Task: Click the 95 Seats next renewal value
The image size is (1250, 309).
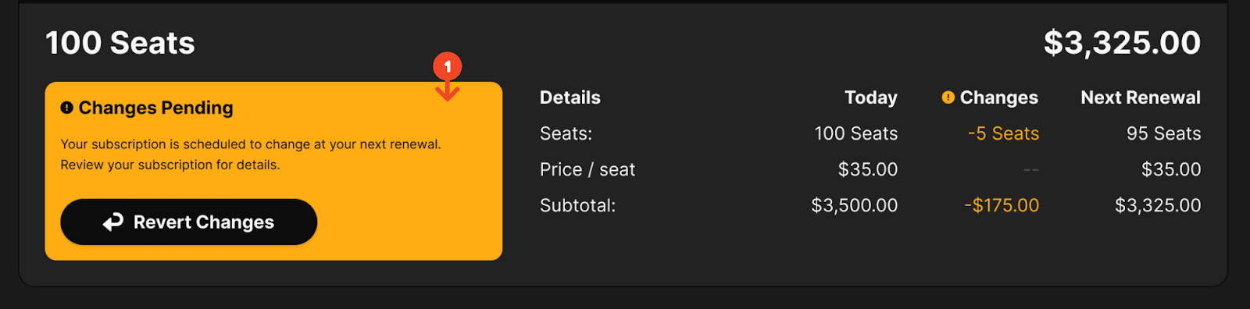Action: (1163, 133)
